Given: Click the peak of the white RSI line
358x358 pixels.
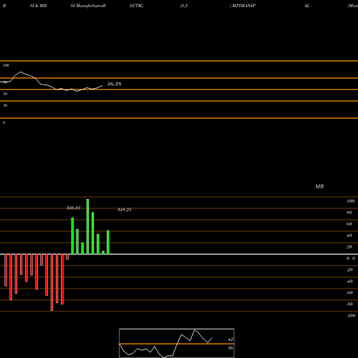Looking at the screenshot, I should (x=21, y=72).
